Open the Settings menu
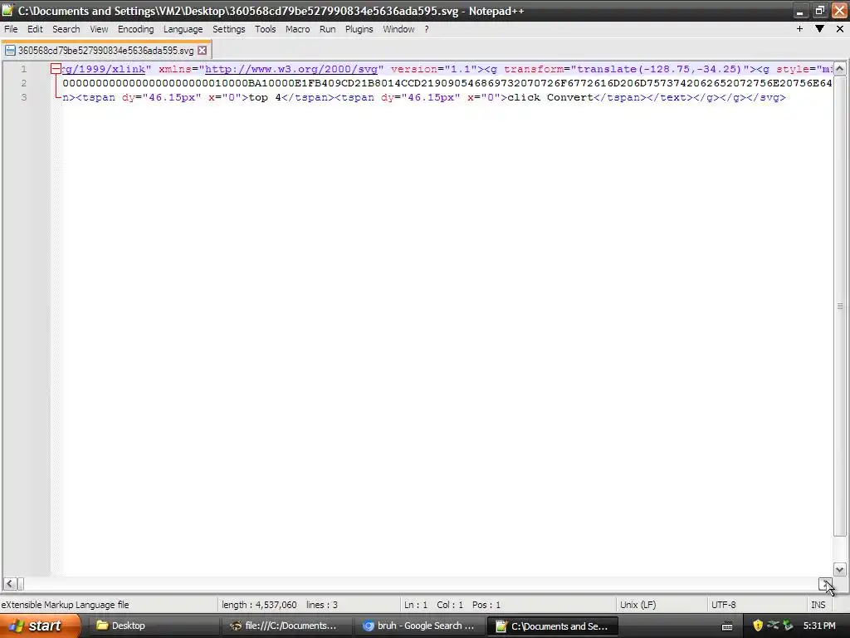Image resolution: width=850 pixels, height=638 pixels. point(229,29)
